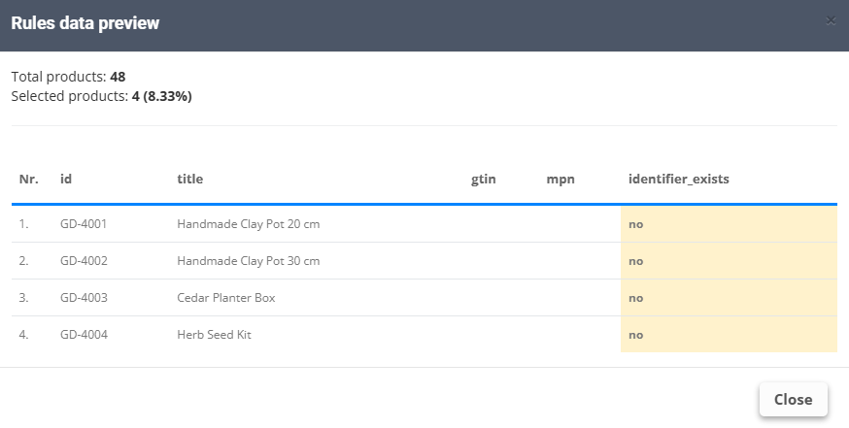Click identifier_exists 'no' for Herb Seed Kit
849x428 pixels.
[635, 335]
